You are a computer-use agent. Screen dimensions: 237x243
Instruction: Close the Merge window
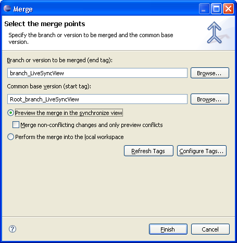coord(228,8)
